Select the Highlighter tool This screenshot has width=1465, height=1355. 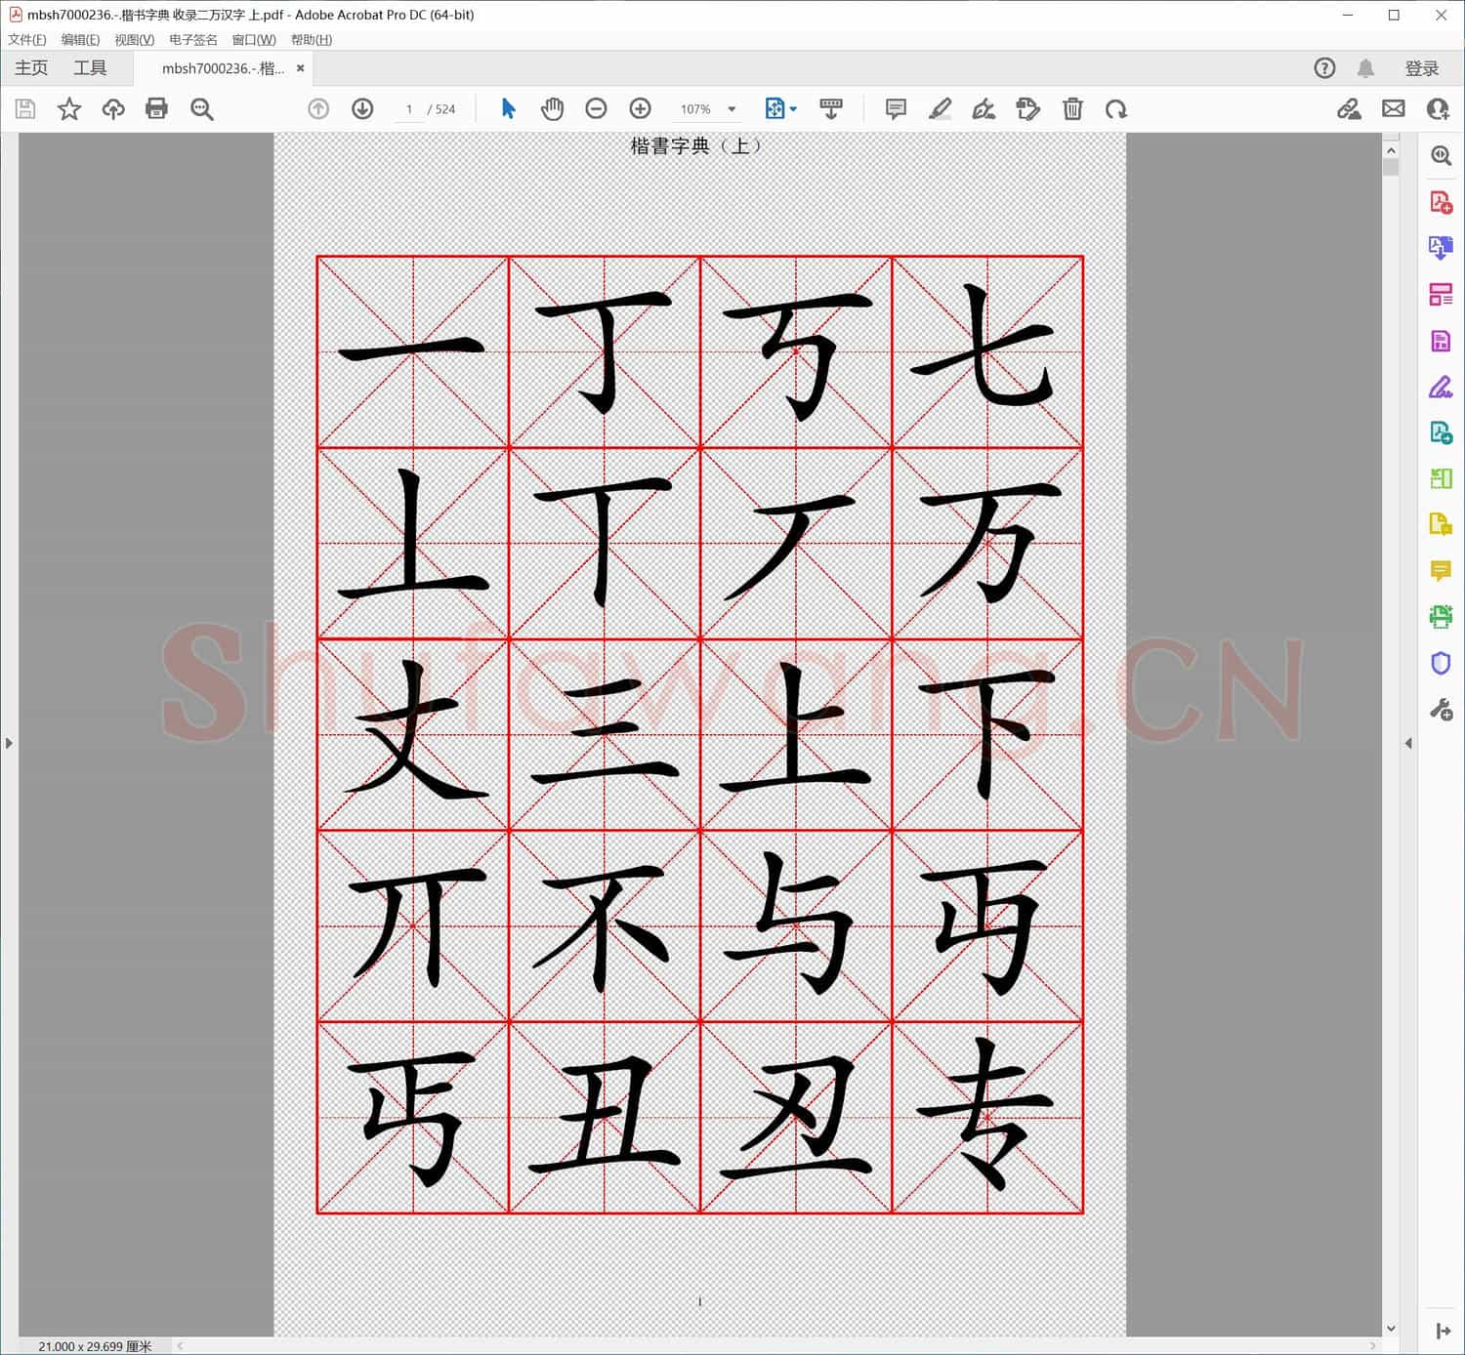tap(940, 108)
